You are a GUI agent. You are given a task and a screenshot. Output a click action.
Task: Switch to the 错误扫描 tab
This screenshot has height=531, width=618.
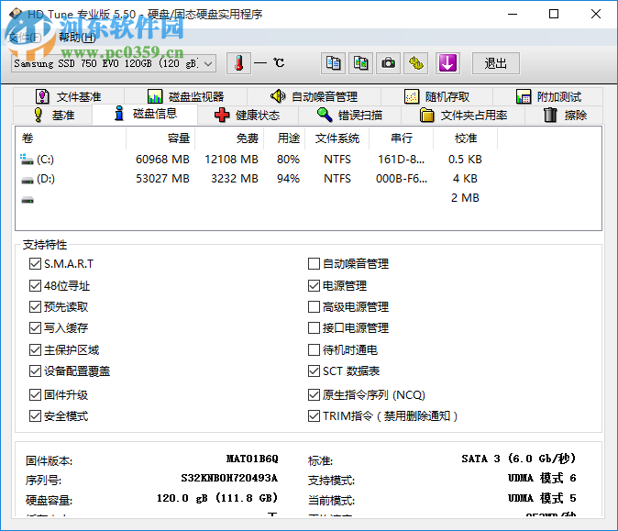coord(349,116)
